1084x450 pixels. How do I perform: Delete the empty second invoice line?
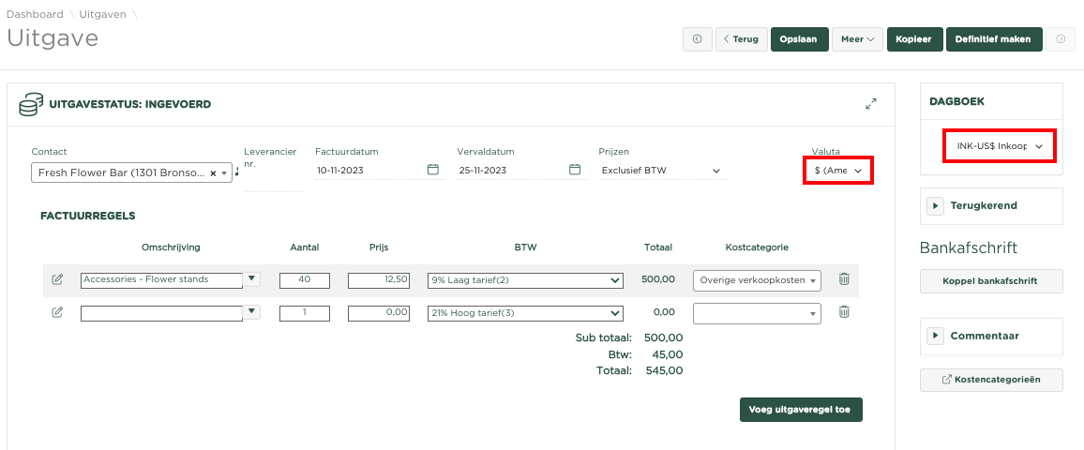(x=844, y=312)
